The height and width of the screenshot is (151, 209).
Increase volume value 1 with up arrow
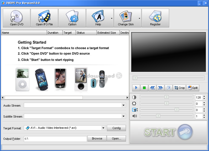pyautogui.click(x=204, y=115)
